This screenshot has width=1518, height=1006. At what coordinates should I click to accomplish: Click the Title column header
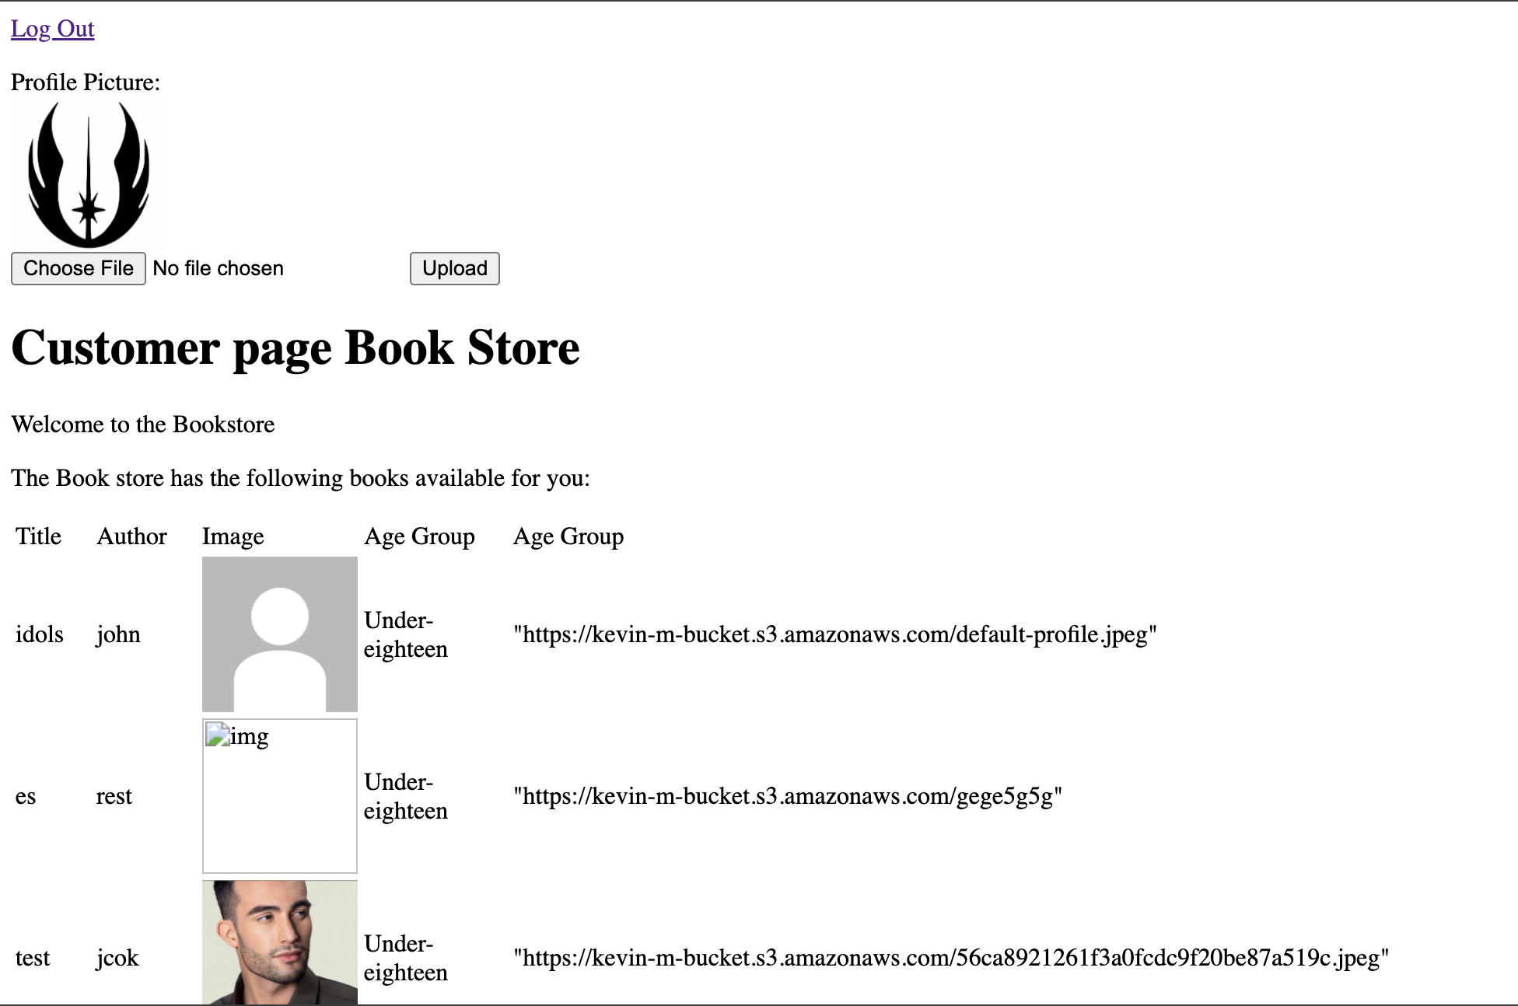point(38,536)
